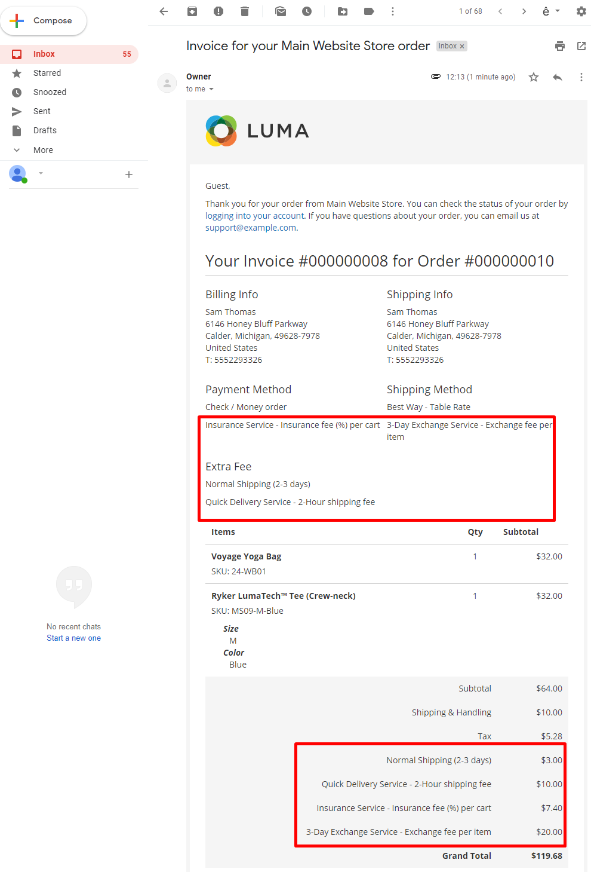Viewport: 591px width, 872px height.
Task: Move the email to a folder
Action: (343, 11)
